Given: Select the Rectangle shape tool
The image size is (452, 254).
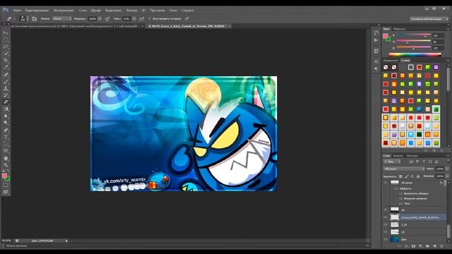Looking at the screenshot, I should (6, 151).
